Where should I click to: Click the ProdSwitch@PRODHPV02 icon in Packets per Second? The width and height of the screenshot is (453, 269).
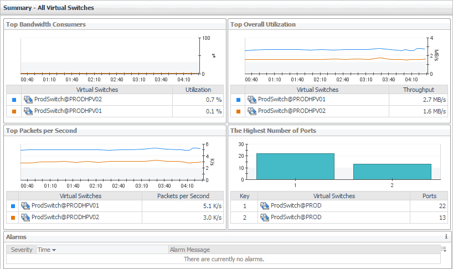tap(25, 218)
